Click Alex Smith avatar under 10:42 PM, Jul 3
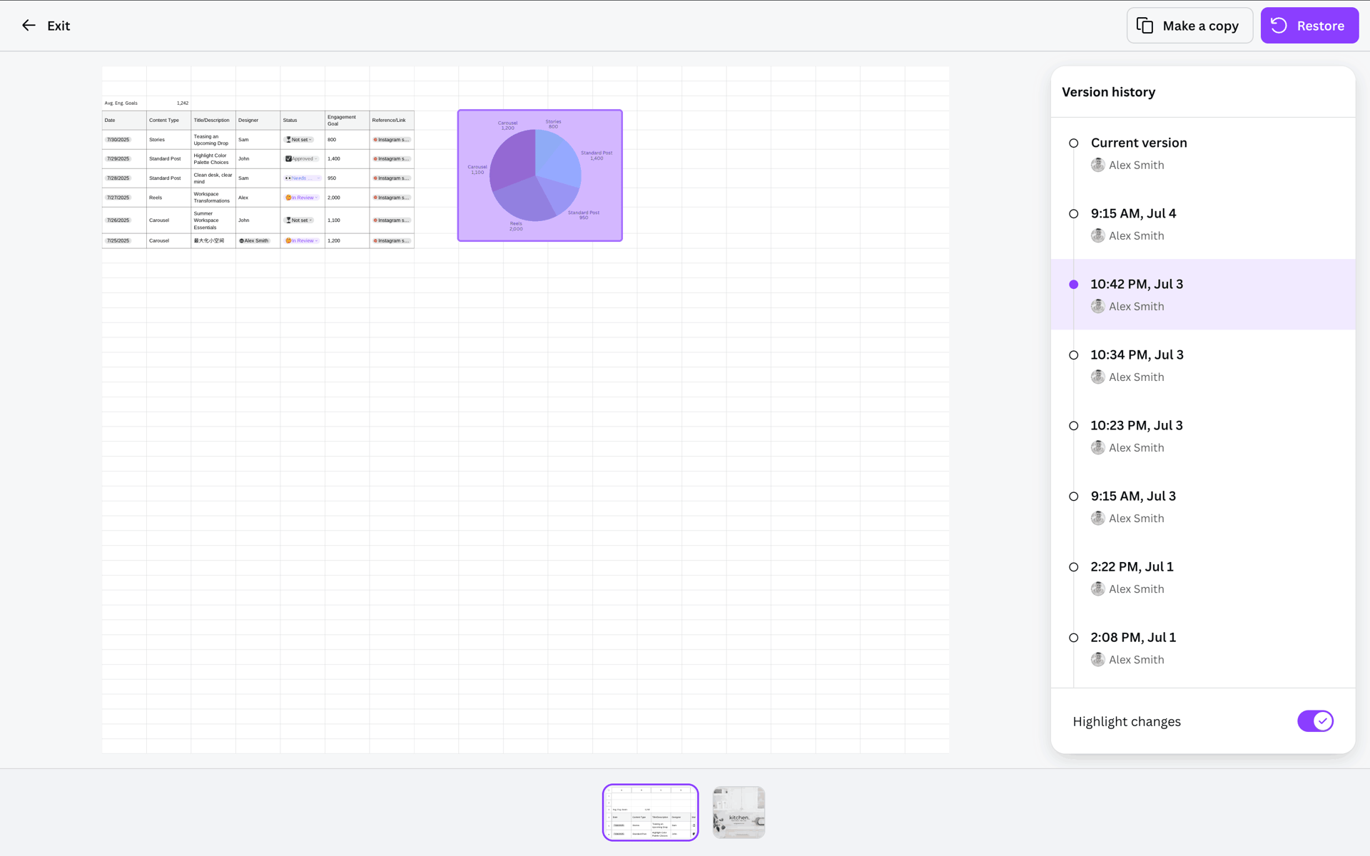Screen dimensions: 1370x856 point(1097,306)
